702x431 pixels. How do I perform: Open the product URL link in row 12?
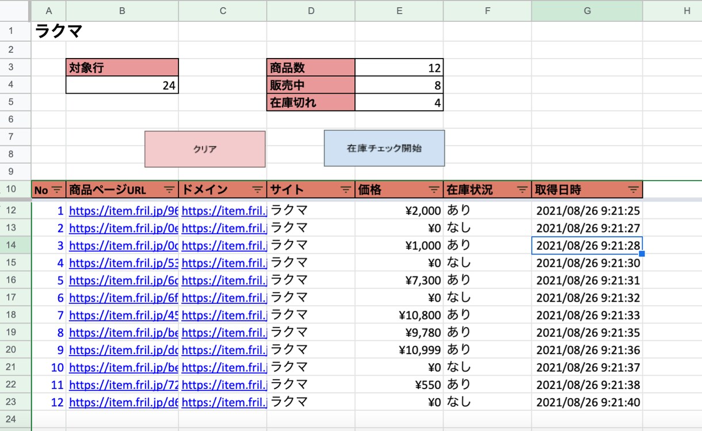point(124,211)
